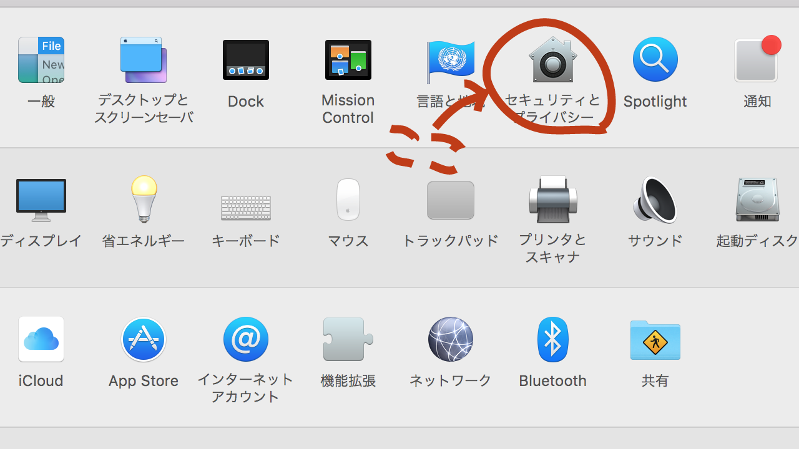This screenshot has height=449, width=799.
Task: Click the Dock text label
Action: (x=246, y=102)
